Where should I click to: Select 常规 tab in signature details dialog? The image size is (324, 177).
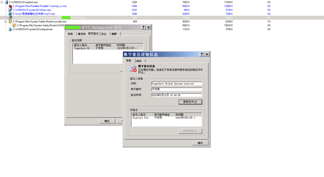[129, 61]
